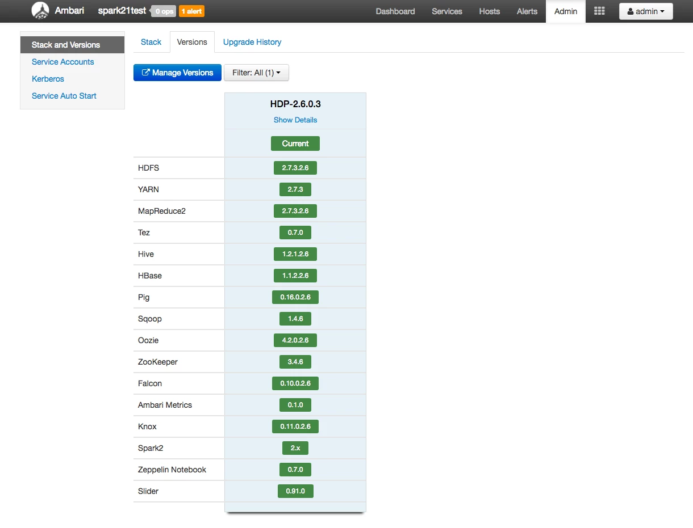
Task: Click the Falcon service row label
Action: tap(150, 383)
